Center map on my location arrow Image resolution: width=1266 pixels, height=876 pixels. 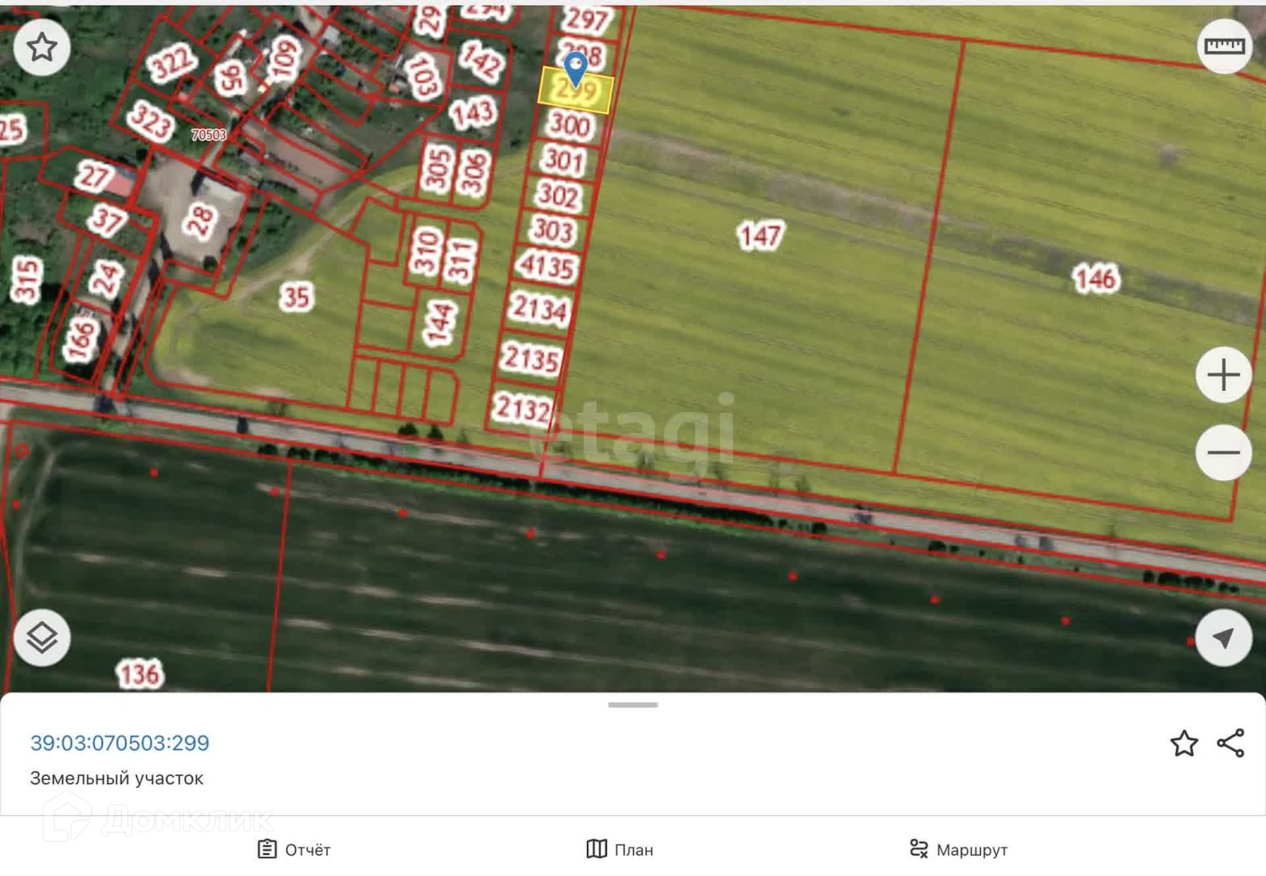click(x=1224, y=638)
